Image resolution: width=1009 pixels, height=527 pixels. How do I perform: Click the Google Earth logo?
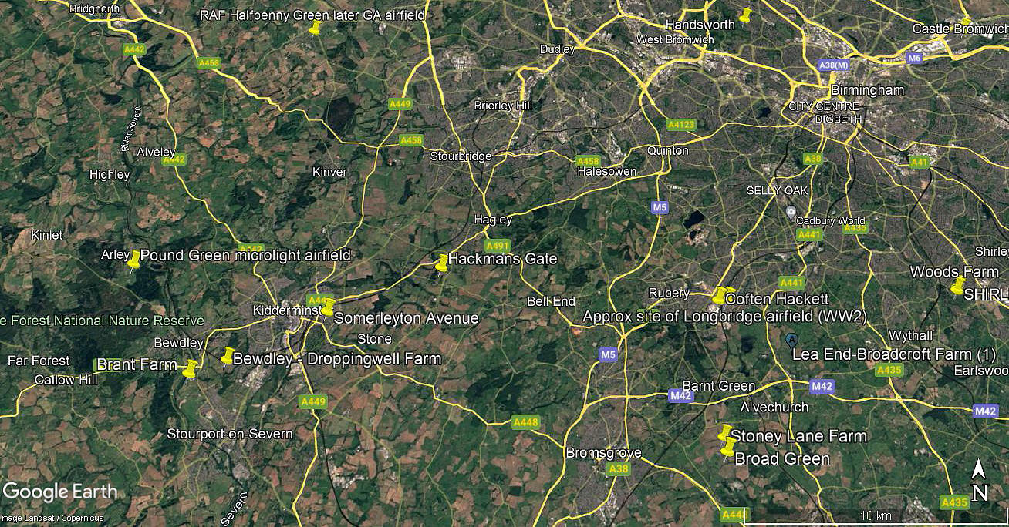click(x=60, y=492)
